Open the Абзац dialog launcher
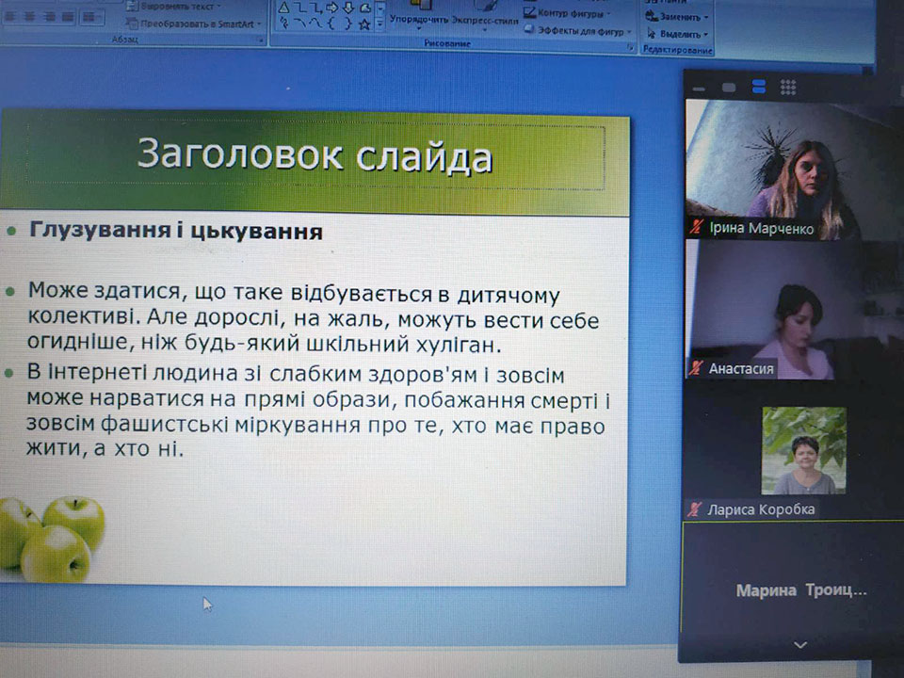 click(x=260, y=40)
